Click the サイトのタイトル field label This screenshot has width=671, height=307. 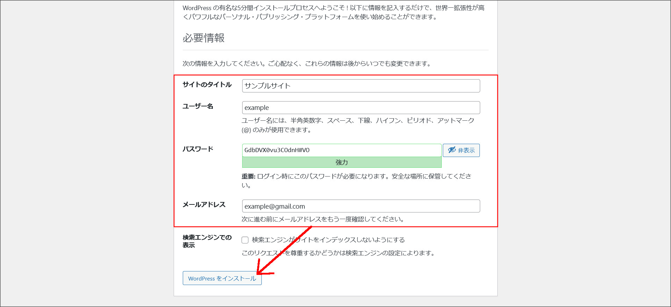[x=207, y=85]
